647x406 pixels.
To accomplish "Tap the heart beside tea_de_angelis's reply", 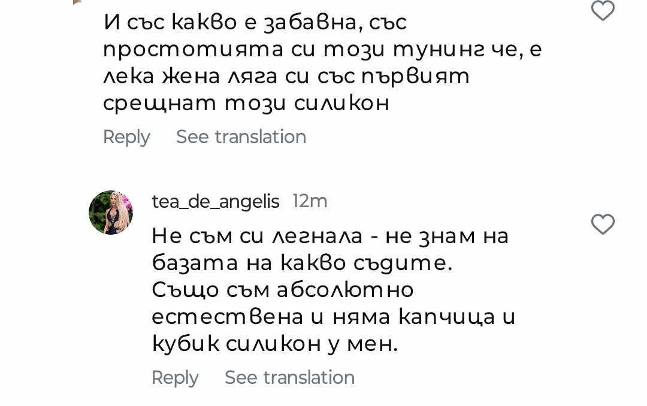I will tap(603, 225).
